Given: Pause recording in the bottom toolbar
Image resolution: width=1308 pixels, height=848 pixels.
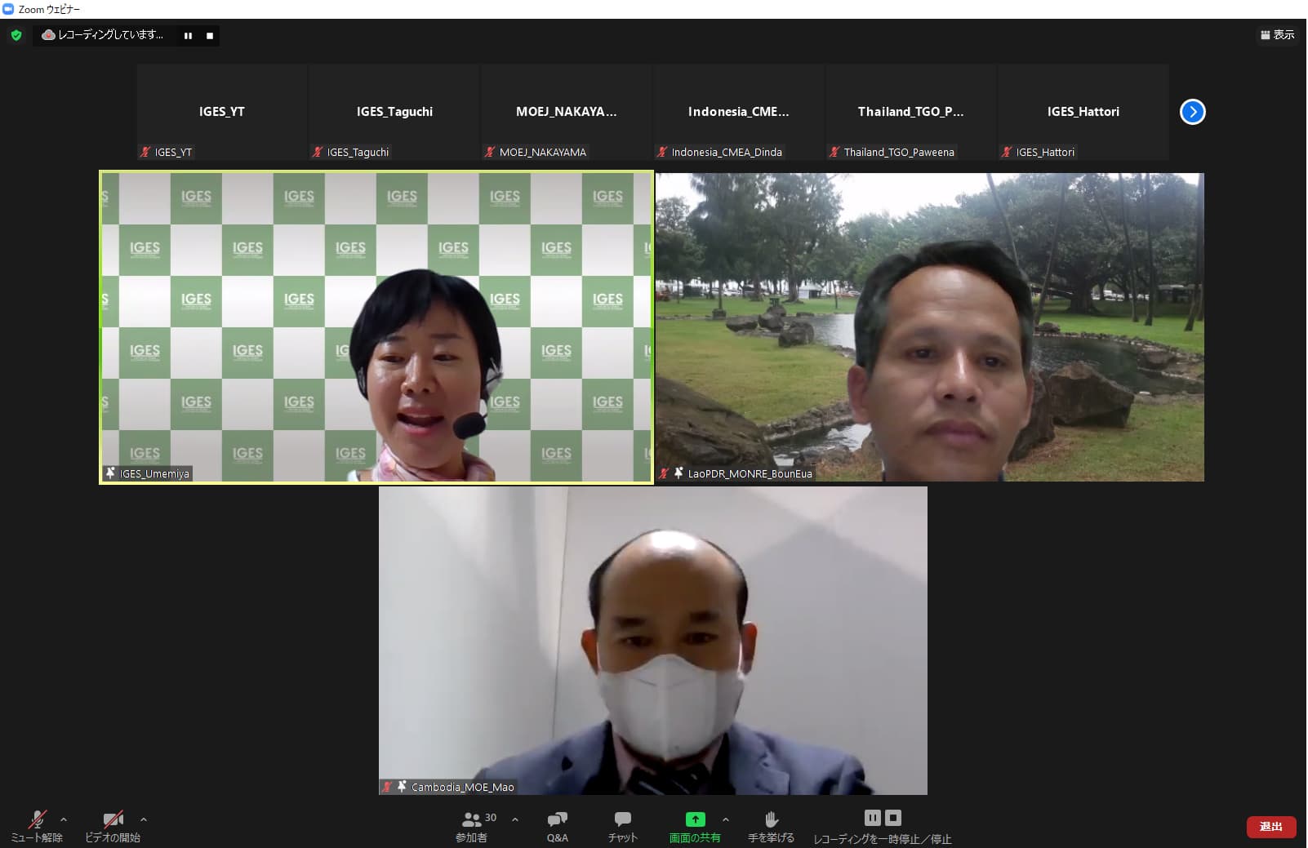Looking at the screenshot, I should point(872,818).
